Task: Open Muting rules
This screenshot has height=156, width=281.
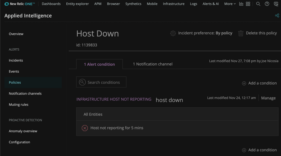Action: (x=19, y=105)
